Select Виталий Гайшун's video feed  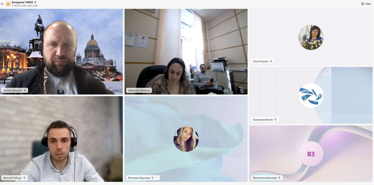click(61, 139)
